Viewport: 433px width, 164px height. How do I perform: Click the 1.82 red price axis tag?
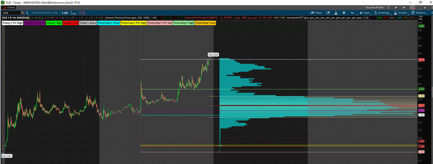coord(421,105)
